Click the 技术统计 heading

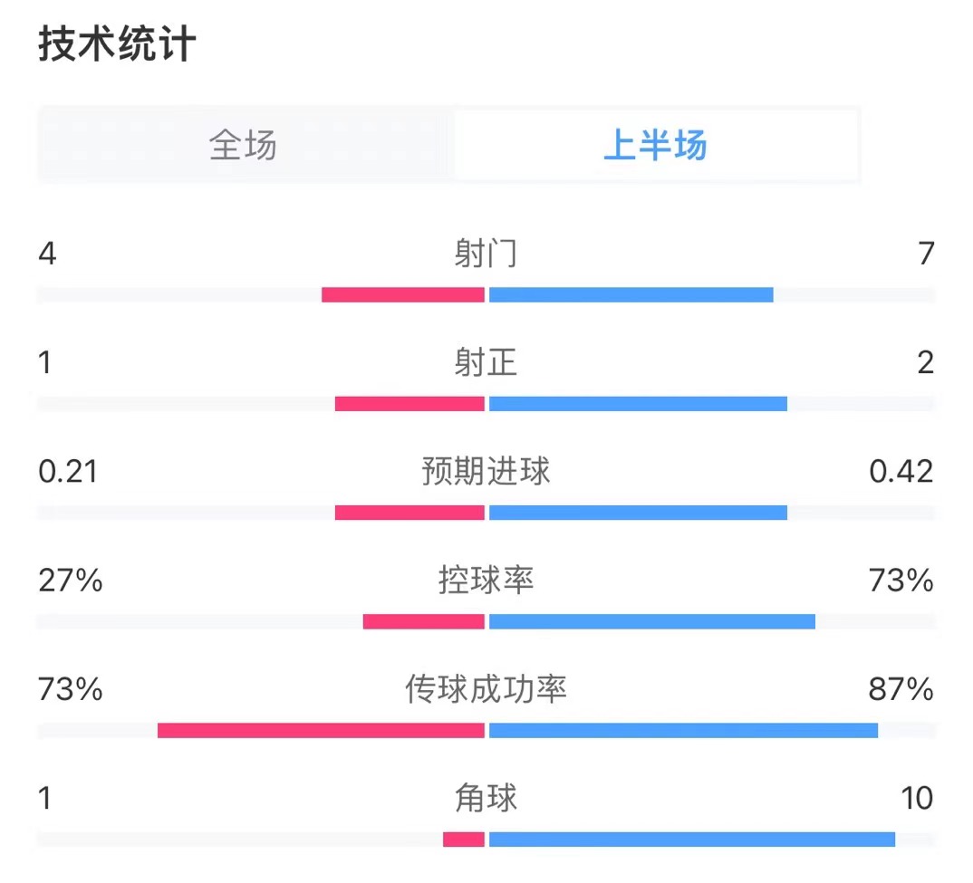coord(117,45)
